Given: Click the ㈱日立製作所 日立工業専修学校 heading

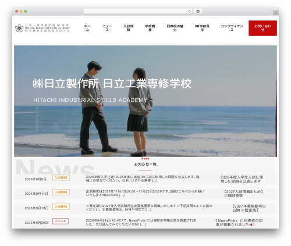Looking at the screenshot, I should click(x=112, y=84).
